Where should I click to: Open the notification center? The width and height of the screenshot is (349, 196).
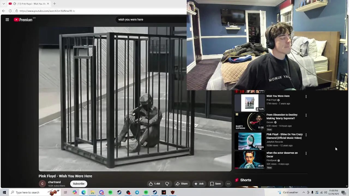[x=344, y=192]
